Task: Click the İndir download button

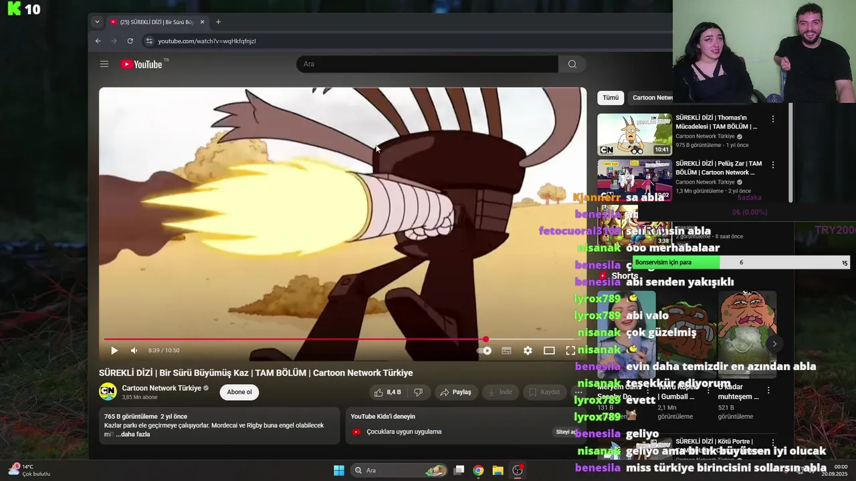Action: [500, 392]
